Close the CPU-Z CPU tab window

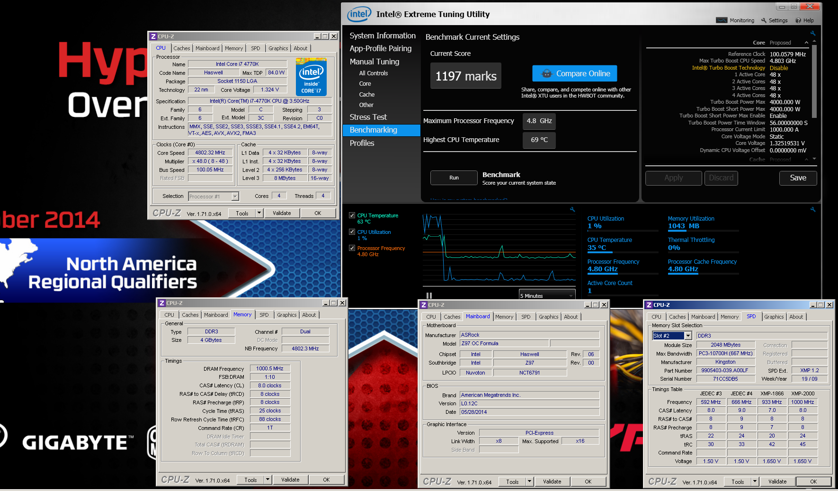[x=334, y=36]
